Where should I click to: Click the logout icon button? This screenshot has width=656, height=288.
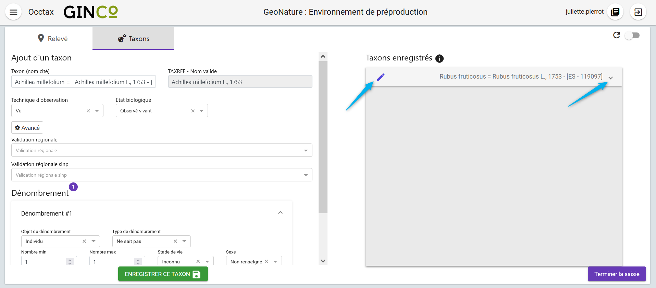tap(638, 12)
